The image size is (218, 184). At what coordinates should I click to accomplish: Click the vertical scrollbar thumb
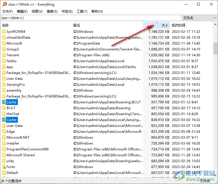click(x=215, y=49)
